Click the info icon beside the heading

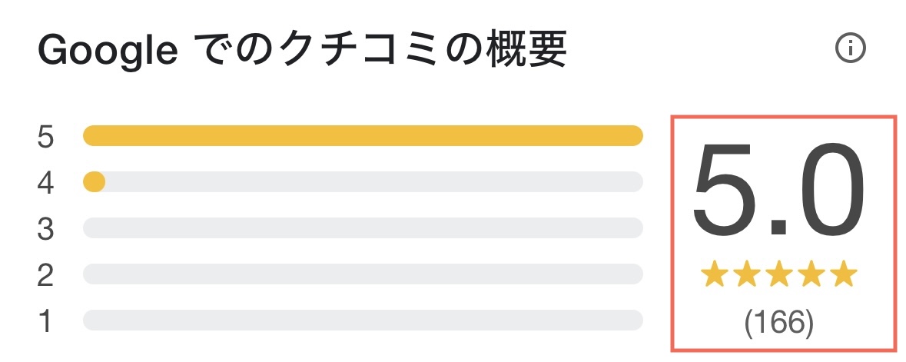click(x=850, y=49)
